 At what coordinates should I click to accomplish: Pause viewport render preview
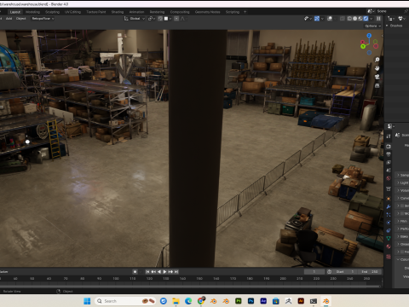378,19
